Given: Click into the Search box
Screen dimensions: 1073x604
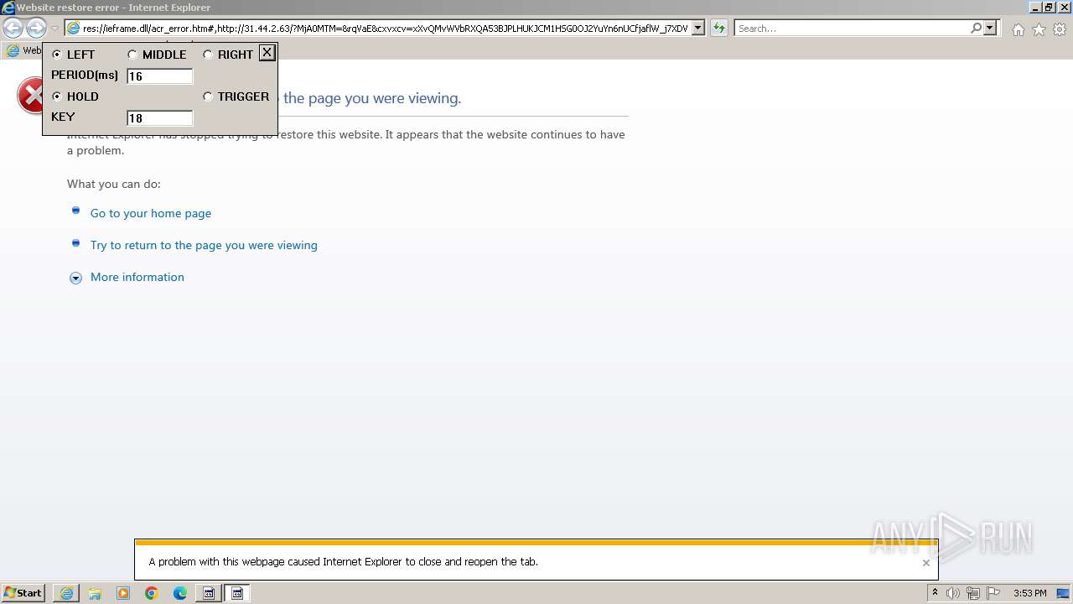Looking at the screenshot, I should [852, 29].
